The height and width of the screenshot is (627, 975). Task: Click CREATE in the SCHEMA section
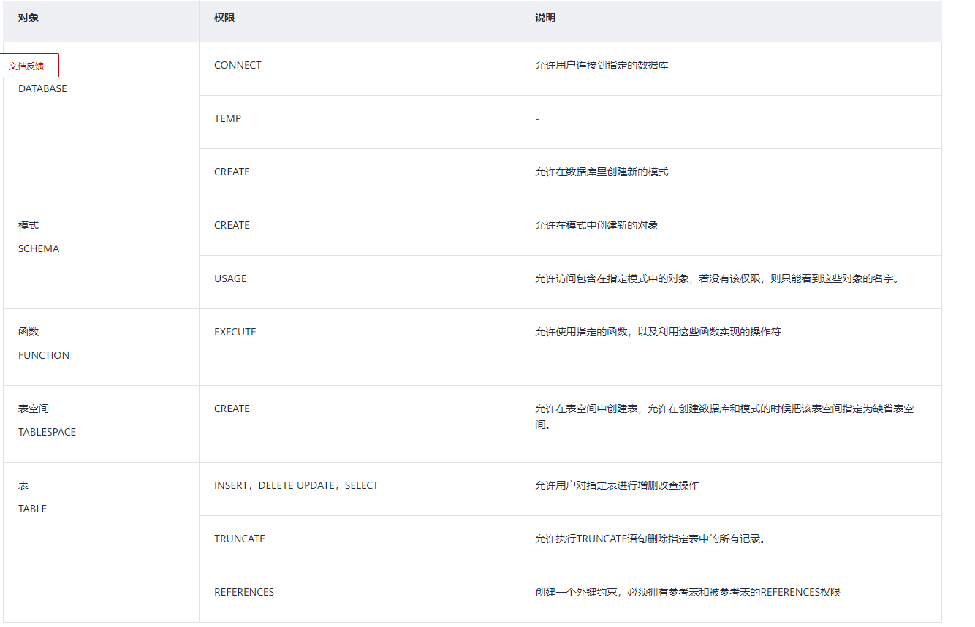[x=232, y=225]
